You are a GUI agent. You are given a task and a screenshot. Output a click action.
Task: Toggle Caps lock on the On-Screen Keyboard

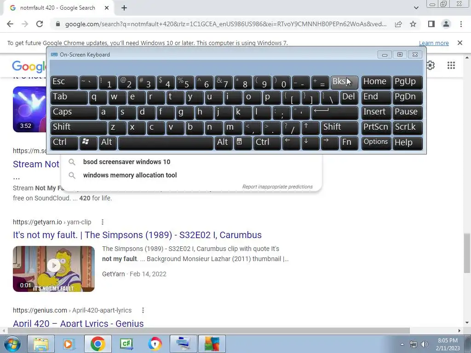coord(74,112)
